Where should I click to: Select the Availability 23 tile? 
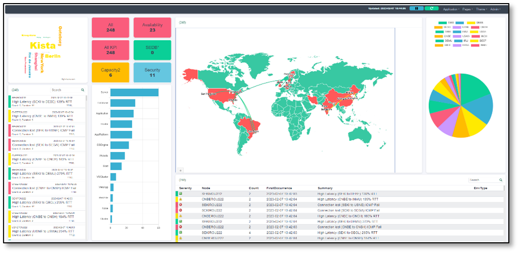[x=152, y=27]
